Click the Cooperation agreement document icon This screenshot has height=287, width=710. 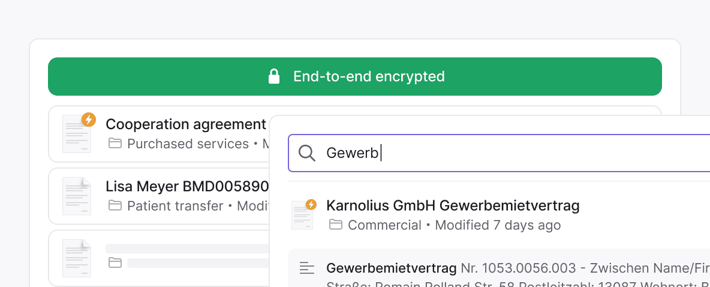(77, 134)
